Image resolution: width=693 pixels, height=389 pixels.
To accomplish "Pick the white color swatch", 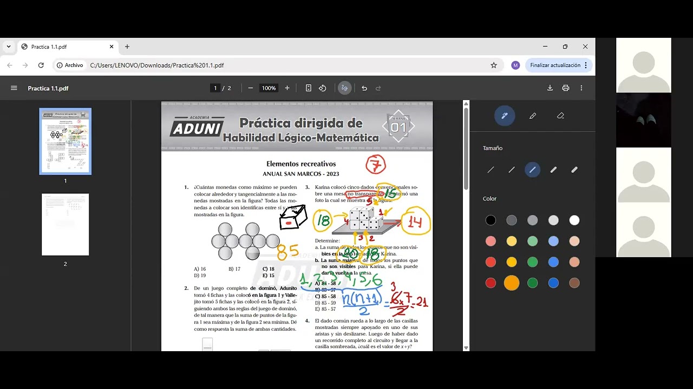I will coord(574,220).
